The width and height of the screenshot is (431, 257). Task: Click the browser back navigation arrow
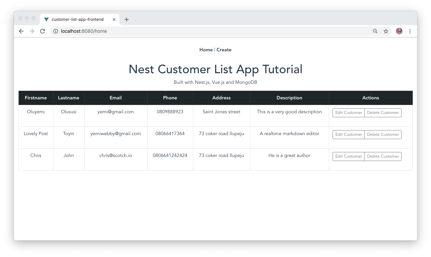[21, 31]
